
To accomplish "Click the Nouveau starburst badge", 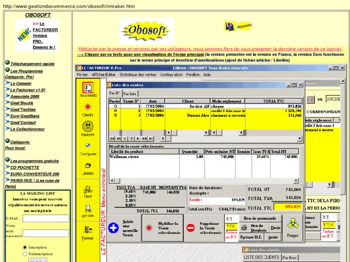I will tap(245, 26).
